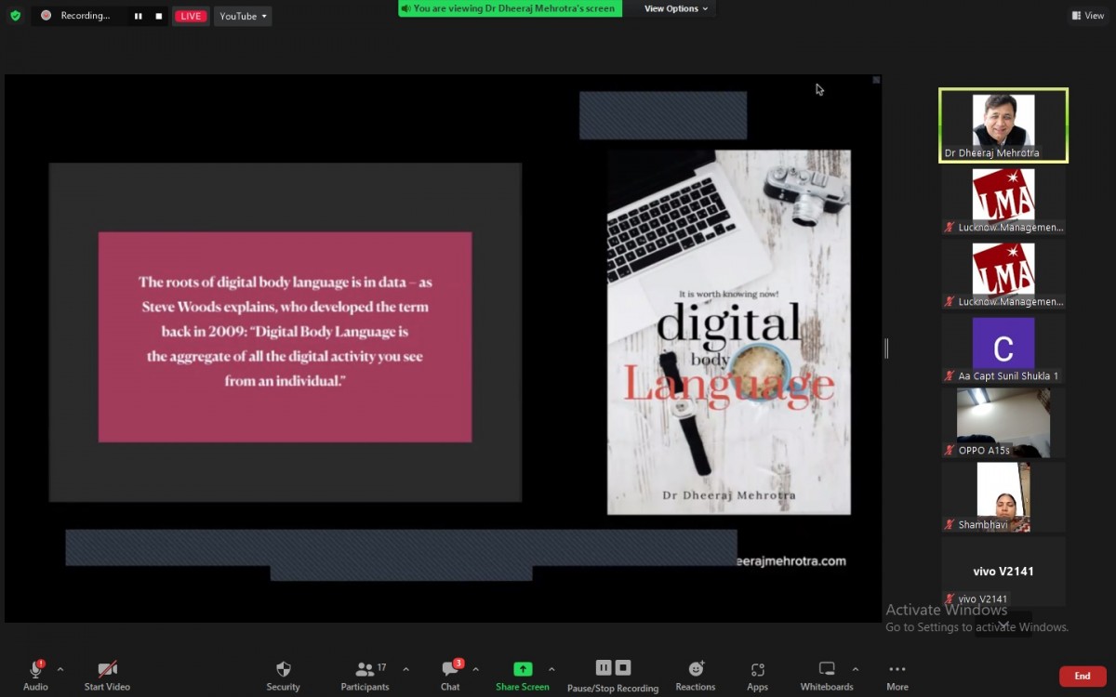1116x697 pixels.
Task: Open the Security shield menu
Action: 284,675
